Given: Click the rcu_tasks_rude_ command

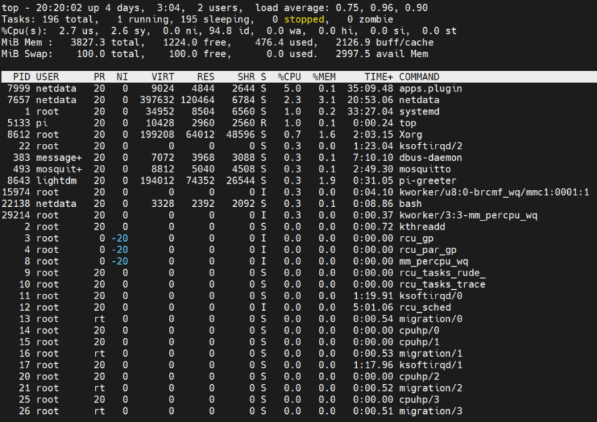Looking at the screenshot, I should pos(442,273).
